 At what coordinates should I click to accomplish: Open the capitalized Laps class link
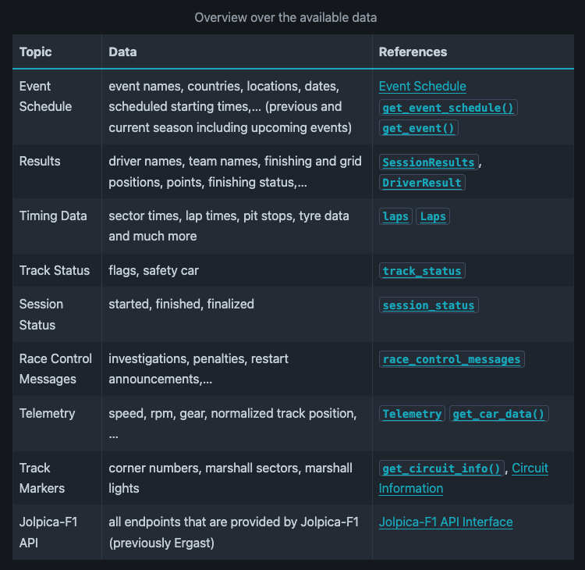[433, 217]
